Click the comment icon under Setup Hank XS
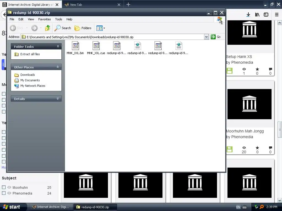The image size is (282, 211). tap(270, 69)
